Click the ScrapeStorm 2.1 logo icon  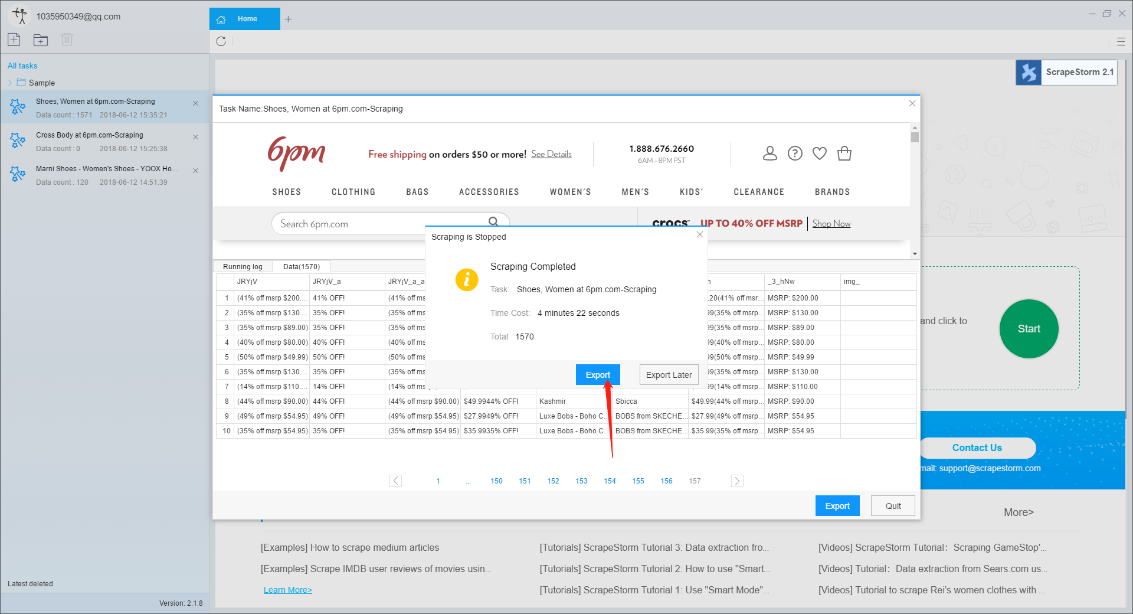pyautogui.click(x=1029, y=73)
